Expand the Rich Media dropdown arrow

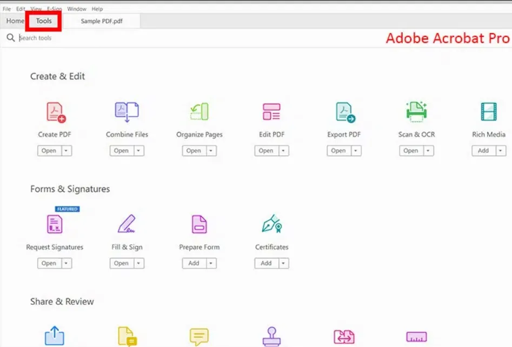(501, 151)
